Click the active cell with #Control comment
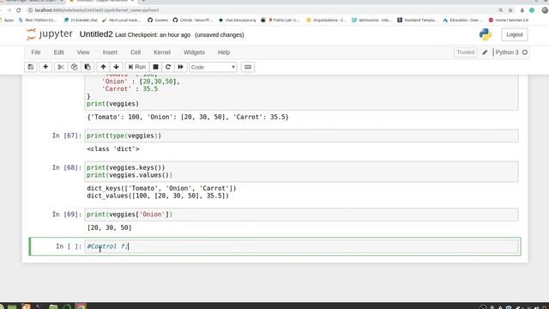Image resolution: width=549 pixels, height=309 pixels. tap(301, 246)
